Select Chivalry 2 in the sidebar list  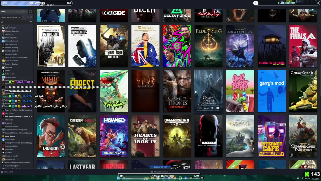[9, 34]
